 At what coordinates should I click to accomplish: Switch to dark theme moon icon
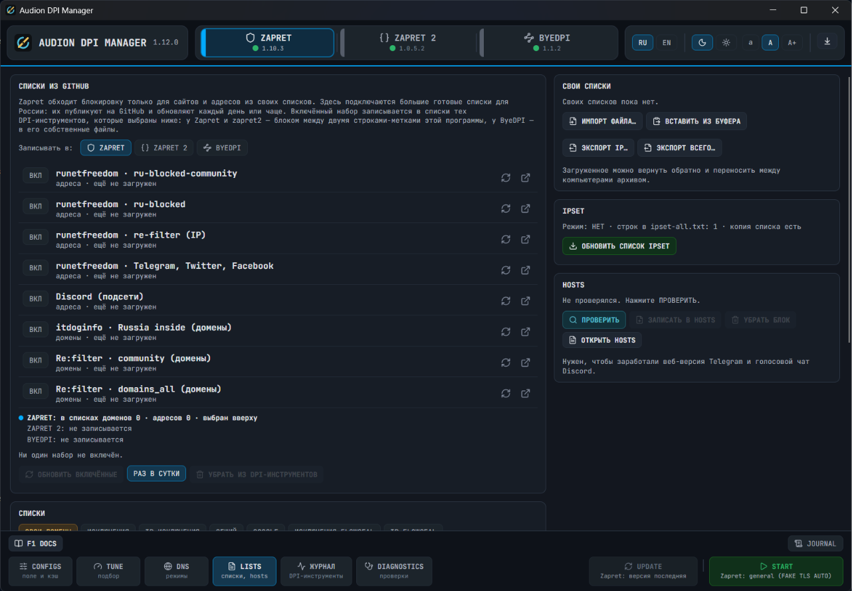click(702, 42)
